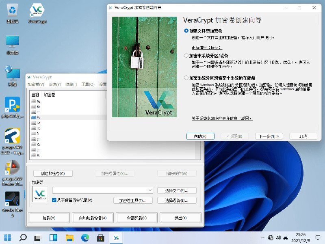Click the volume speaker tray icon
The height and width of the screenshot is (244, 325).
click(278, 238)
